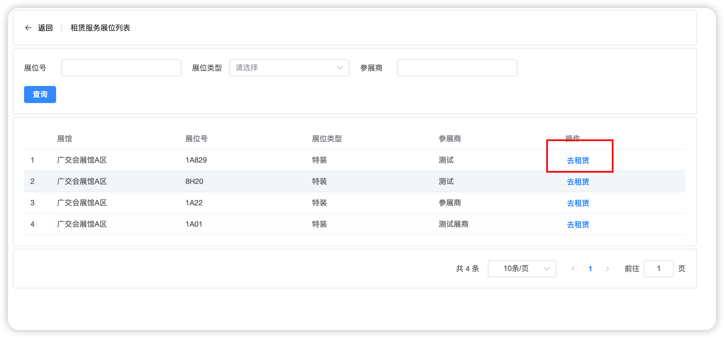Click 去租赁 for booth 1A22
This screenshot has width=724, height=338.
578,203
